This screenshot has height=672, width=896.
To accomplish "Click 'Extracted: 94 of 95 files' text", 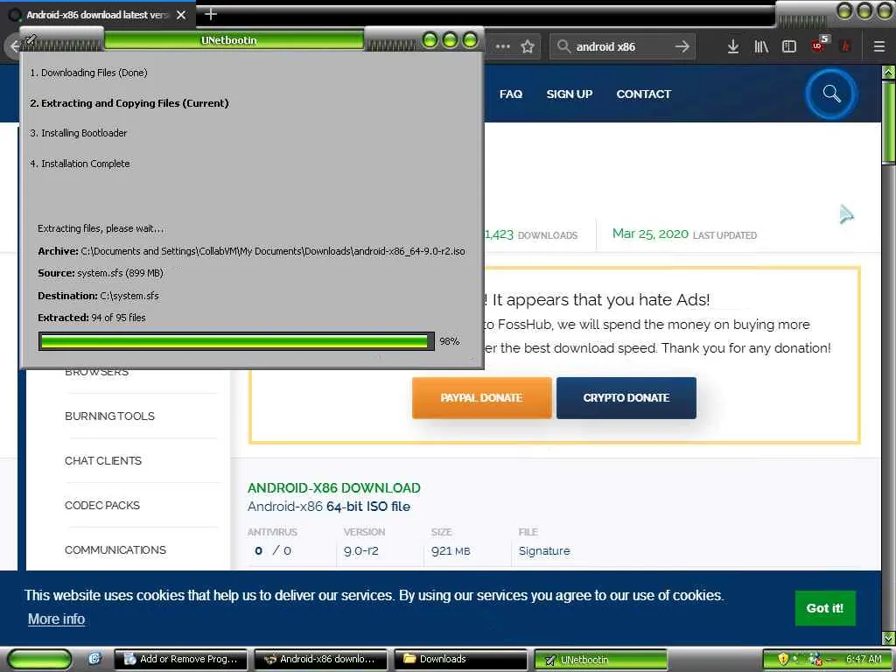I will (x=91, y=317).
